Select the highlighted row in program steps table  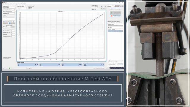click(x=115, y=31)
